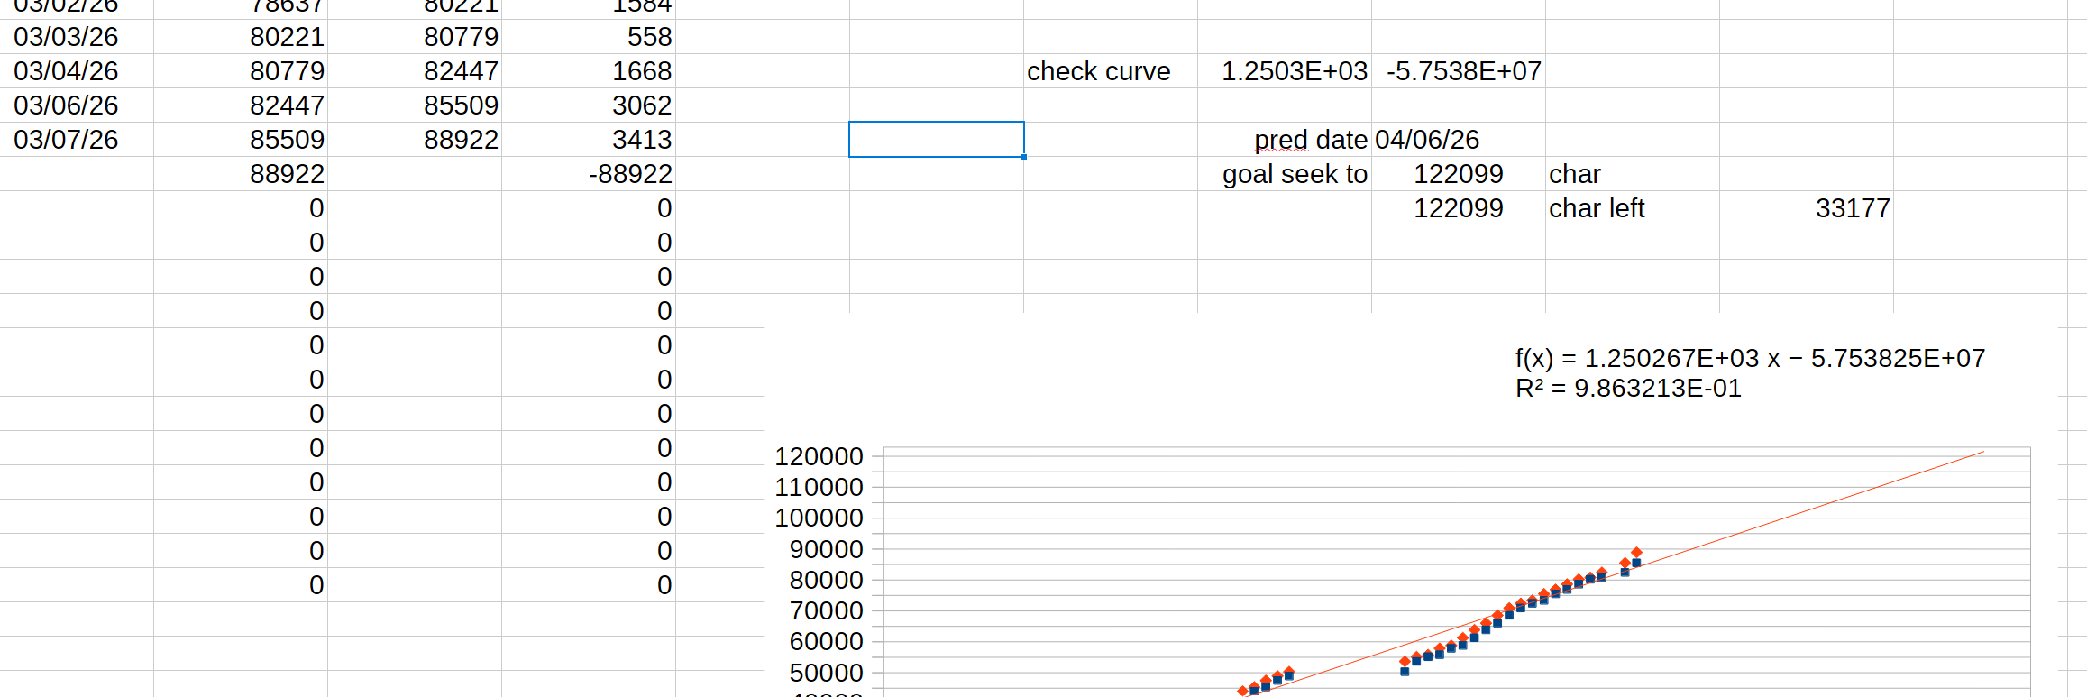Select the trendline equation f(x) label
The width and height of the screenshot is (2087, 697).
1749,359
